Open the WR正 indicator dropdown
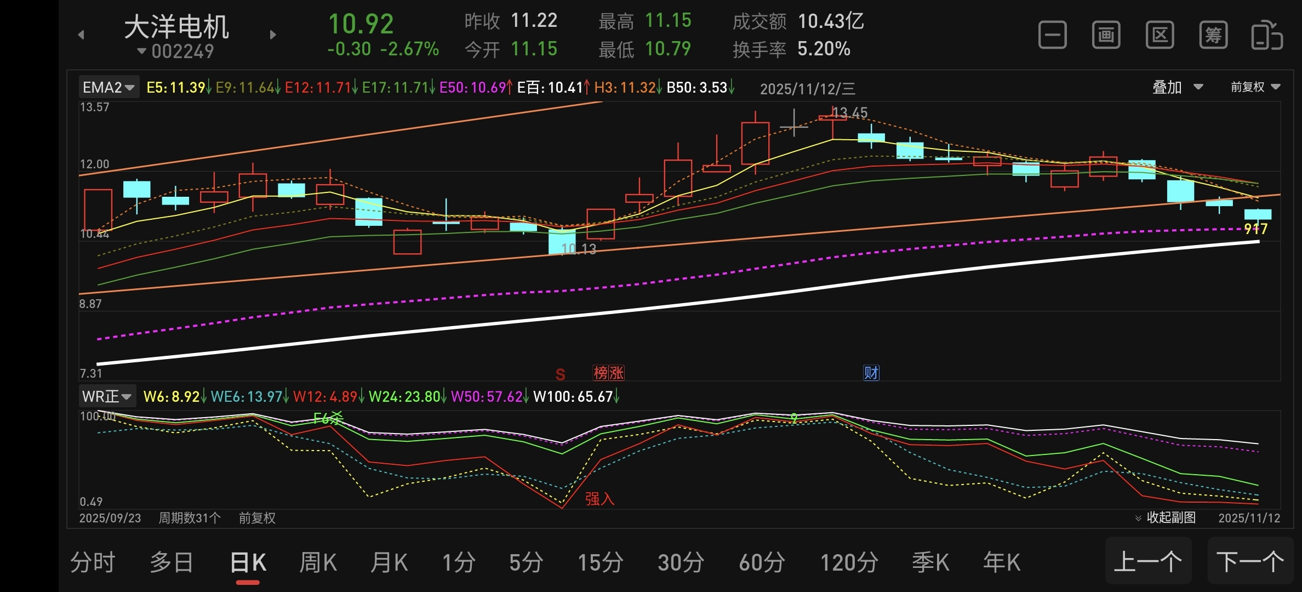 (107, 396)
